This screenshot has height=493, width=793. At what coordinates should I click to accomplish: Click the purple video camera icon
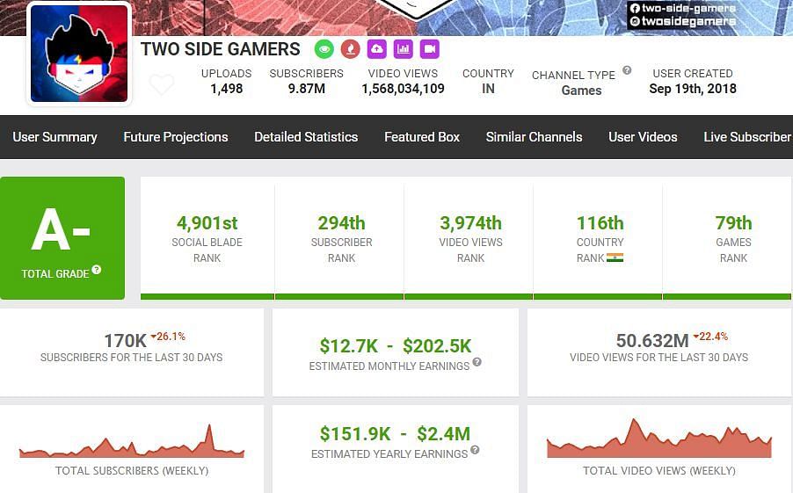(429, 49)
